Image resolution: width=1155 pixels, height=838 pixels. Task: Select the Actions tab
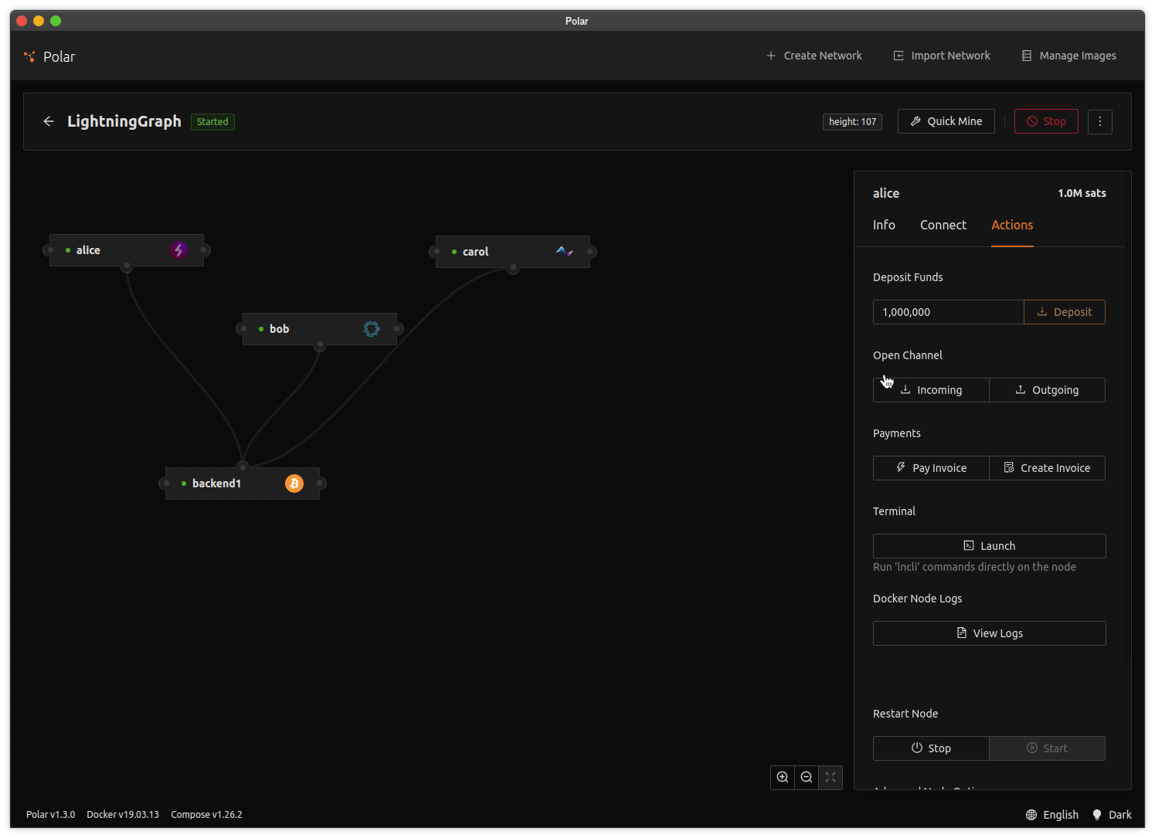click(1012, 225)
